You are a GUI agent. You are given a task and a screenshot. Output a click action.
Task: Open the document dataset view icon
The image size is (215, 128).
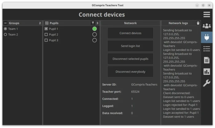tap(207, 60)
